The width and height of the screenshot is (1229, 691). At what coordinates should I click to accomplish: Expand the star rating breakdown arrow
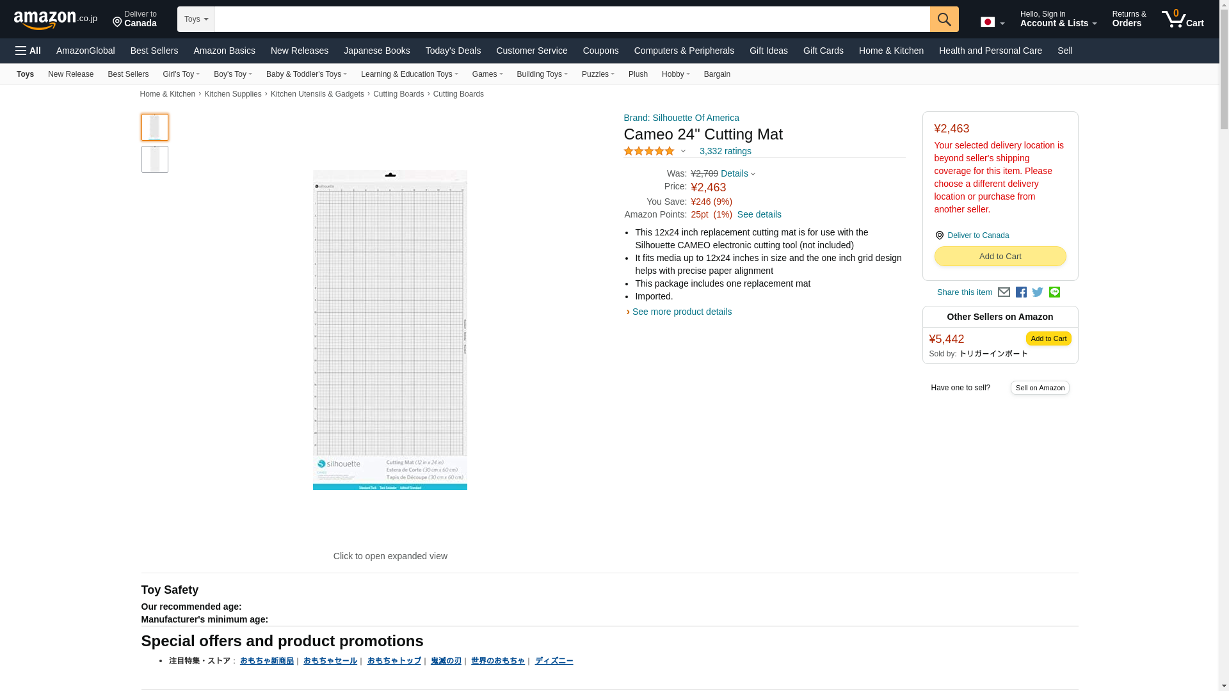tap(683, 152)
